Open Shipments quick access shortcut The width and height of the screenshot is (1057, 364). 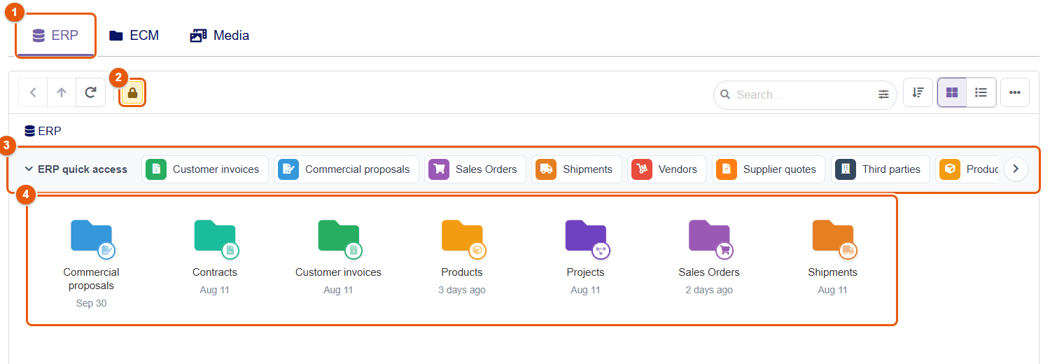pyautogui.click(x=577, y=169)
